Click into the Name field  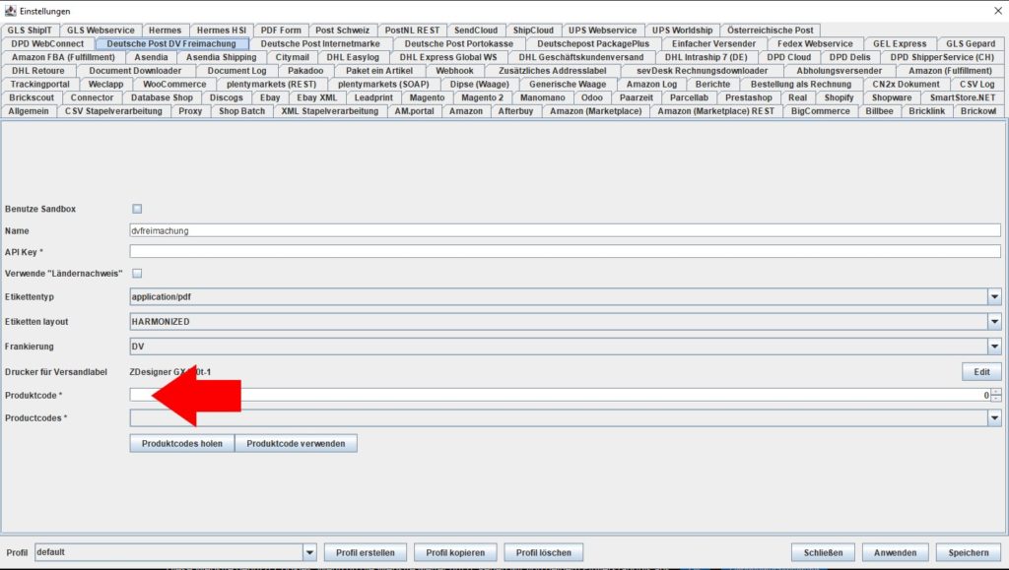click(565, 230)
